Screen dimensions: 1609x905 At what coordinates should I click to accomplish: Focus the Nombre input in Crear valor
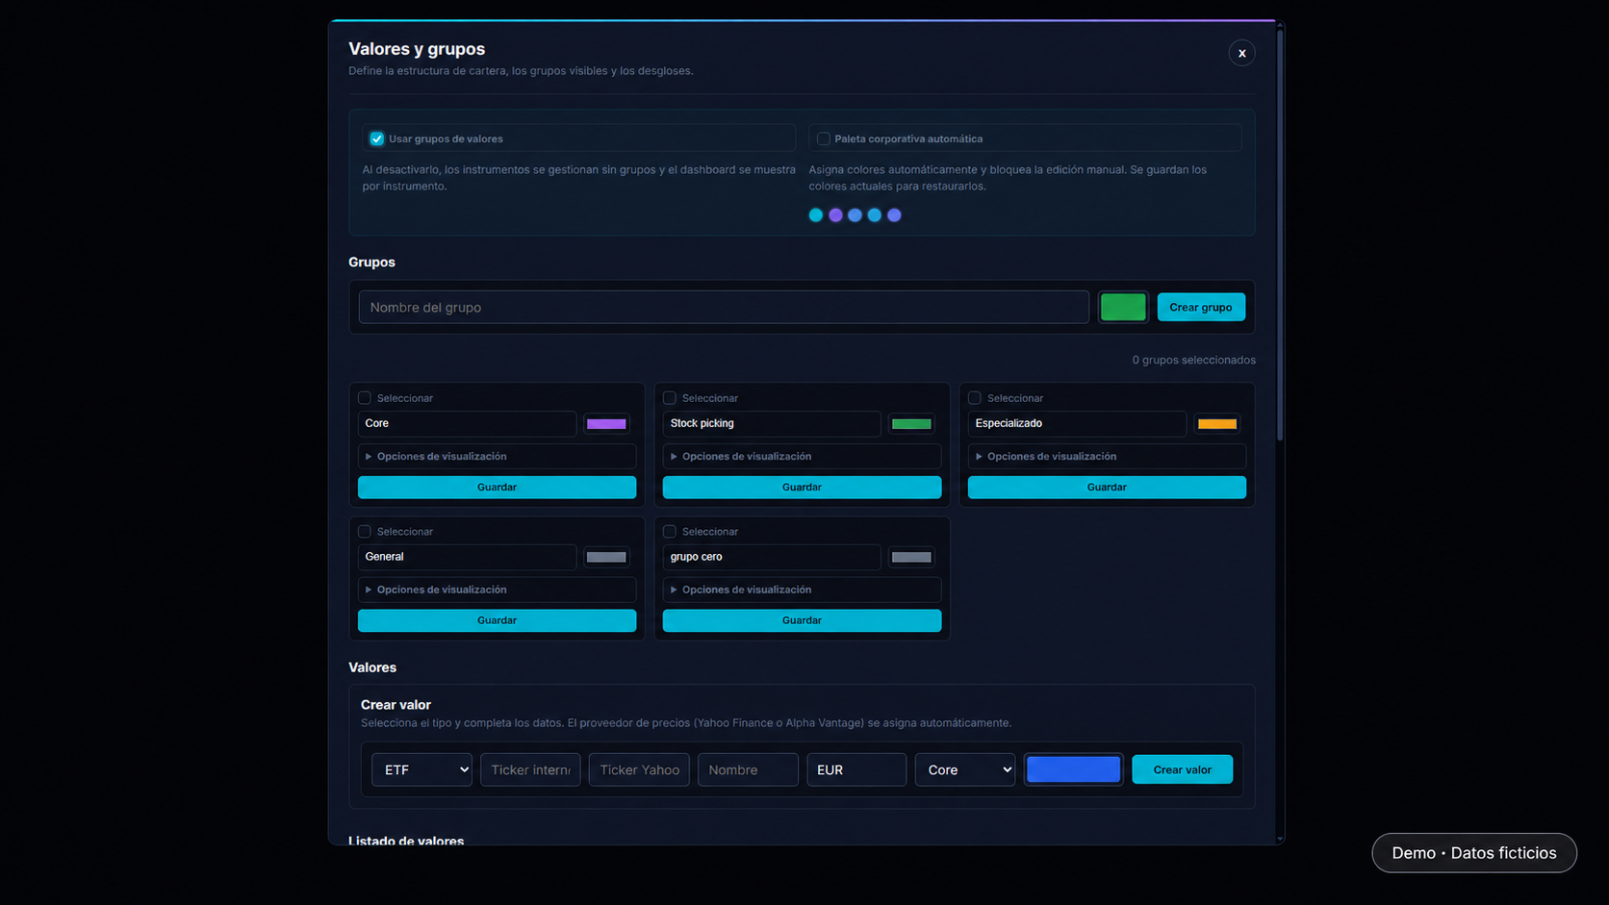tap(748, 769)
